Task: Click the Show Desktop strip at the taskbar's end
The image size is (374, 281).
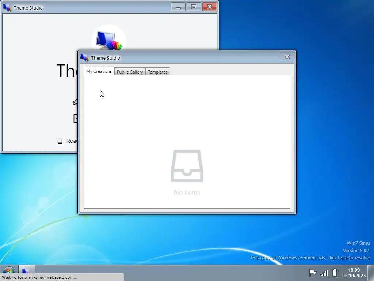Action: click(371, 273)
